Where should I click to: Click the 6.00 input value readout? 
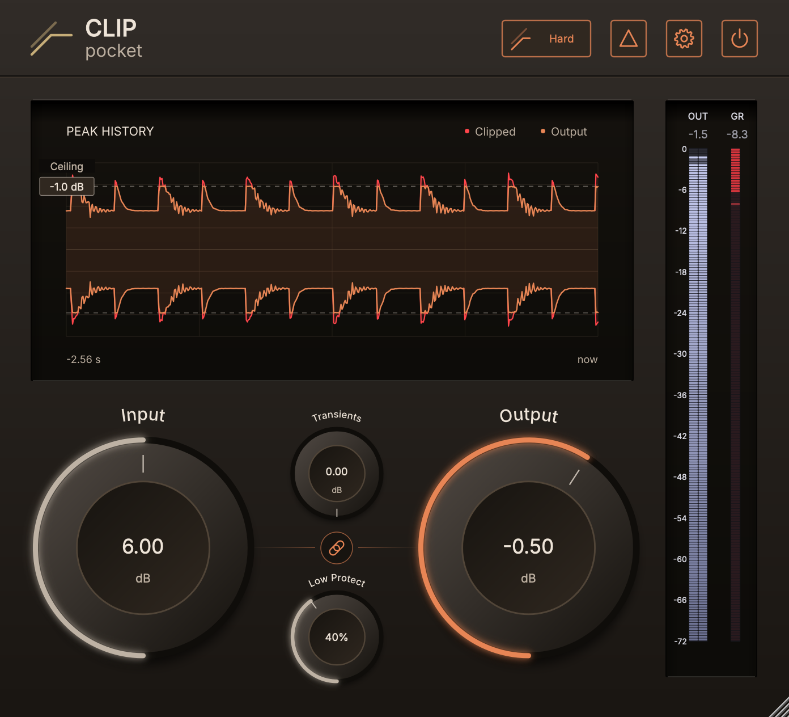tap(143, 546)
